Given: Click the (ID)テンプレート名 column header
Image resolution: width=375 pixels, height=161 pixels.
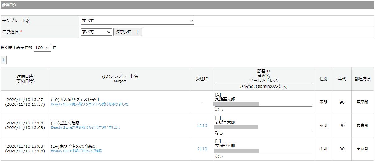Looking at the screenshot, I should click(x=120, y=76).
